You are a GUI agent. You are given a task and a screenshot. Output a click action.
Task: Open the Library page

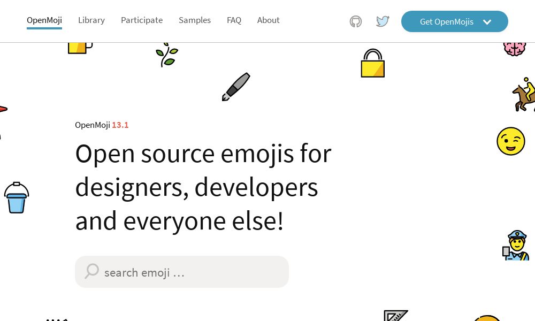[91, 20]
